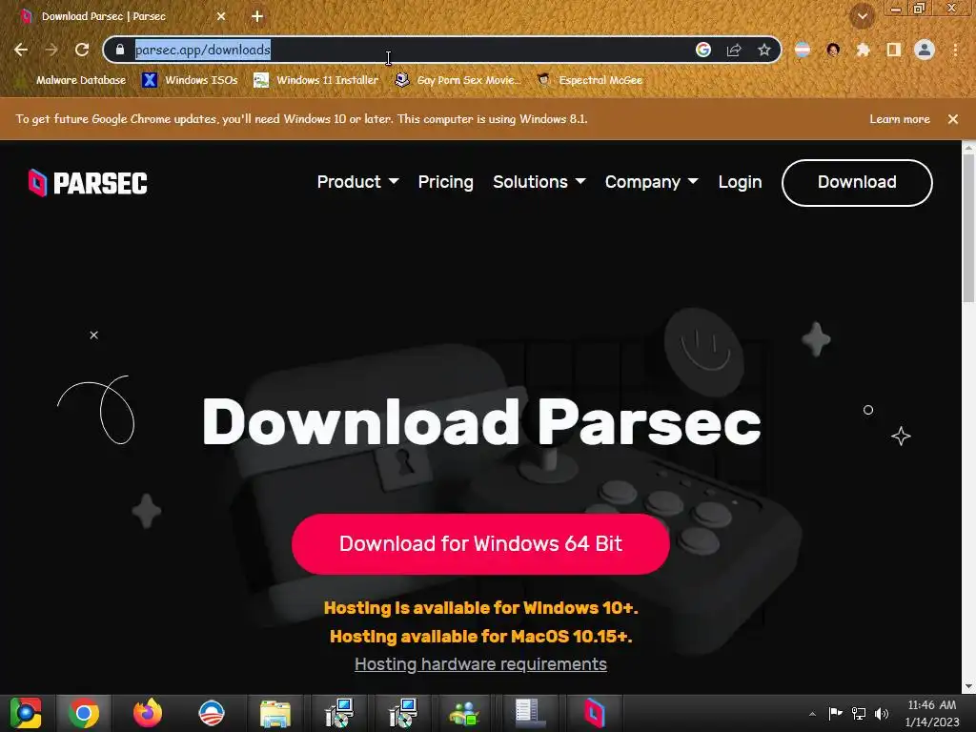Switch to Google Chrome on the taskbar
Screen dimensions: 976x732
pyautogui.click(x=84, y=713)
